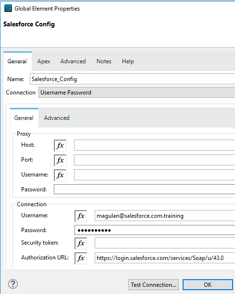Click the Host label
The height and width of the screenshot is (294, 235).
tap(28, 145)
